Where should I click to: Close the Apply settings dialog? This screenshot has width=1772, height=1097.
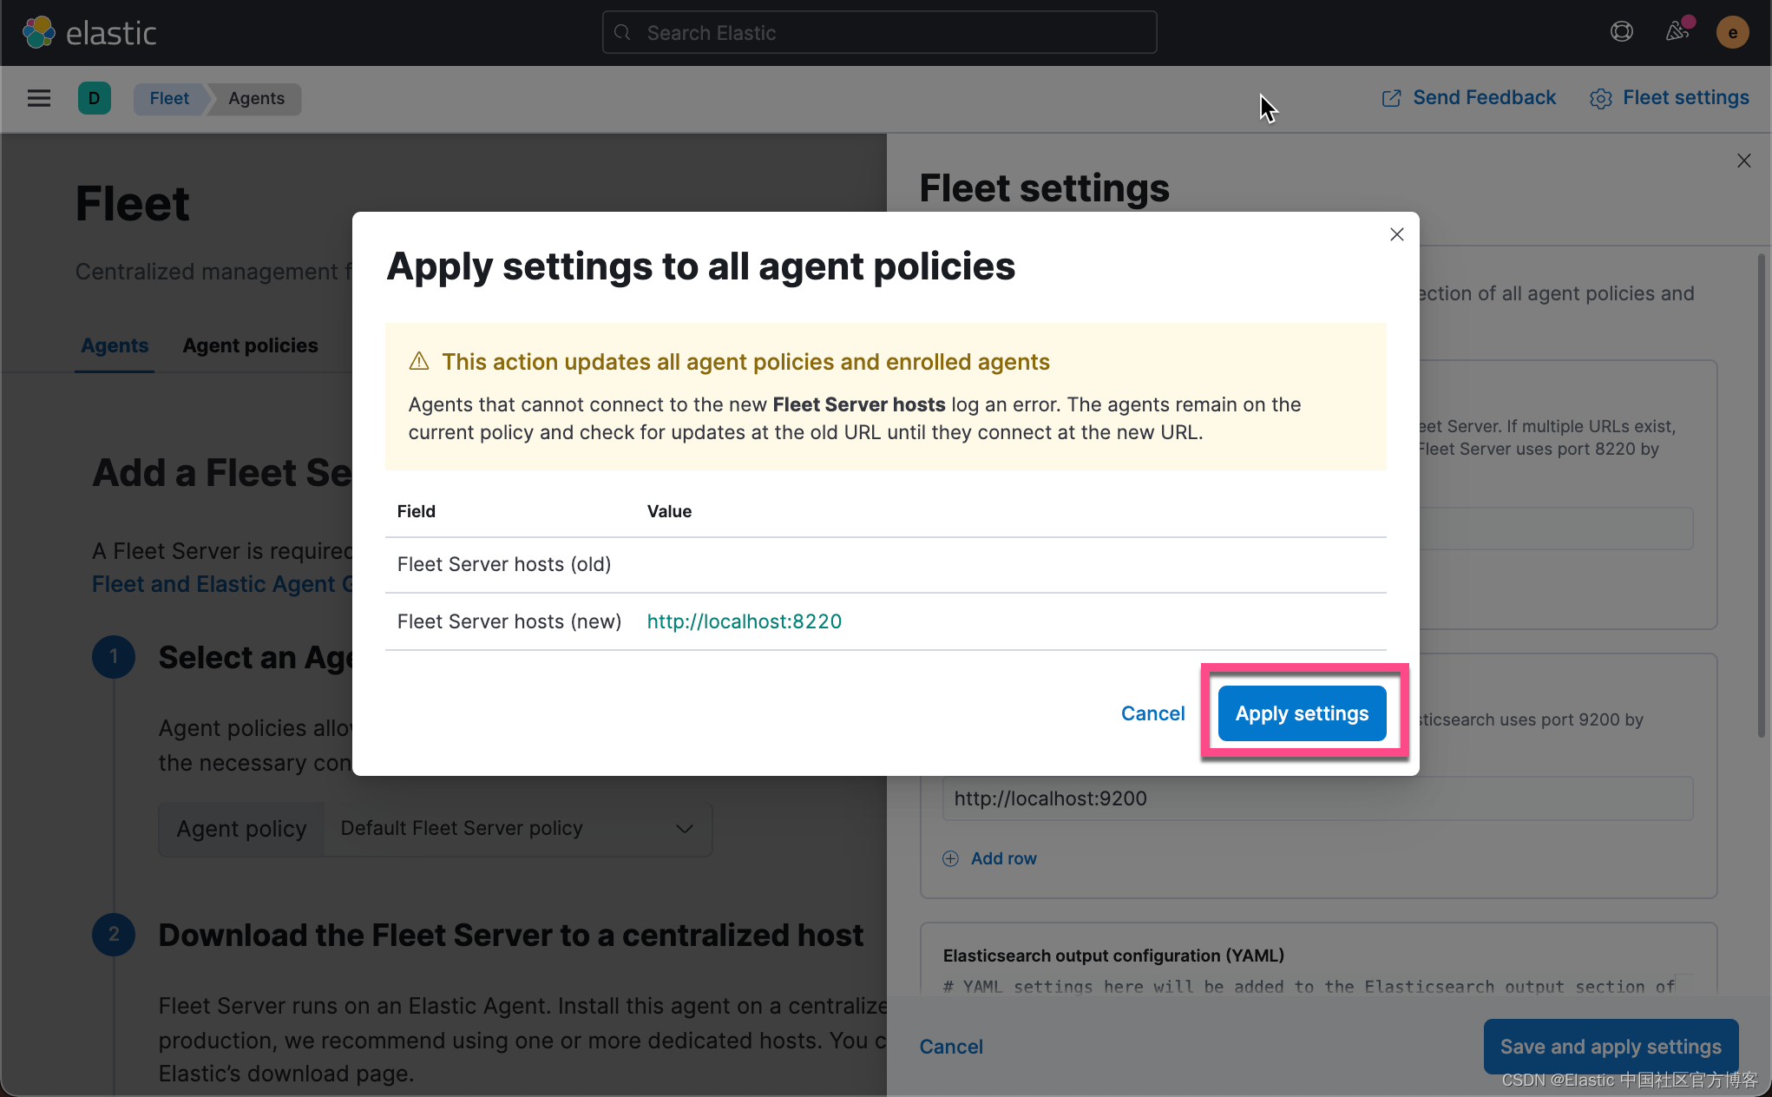(1396, 234)
